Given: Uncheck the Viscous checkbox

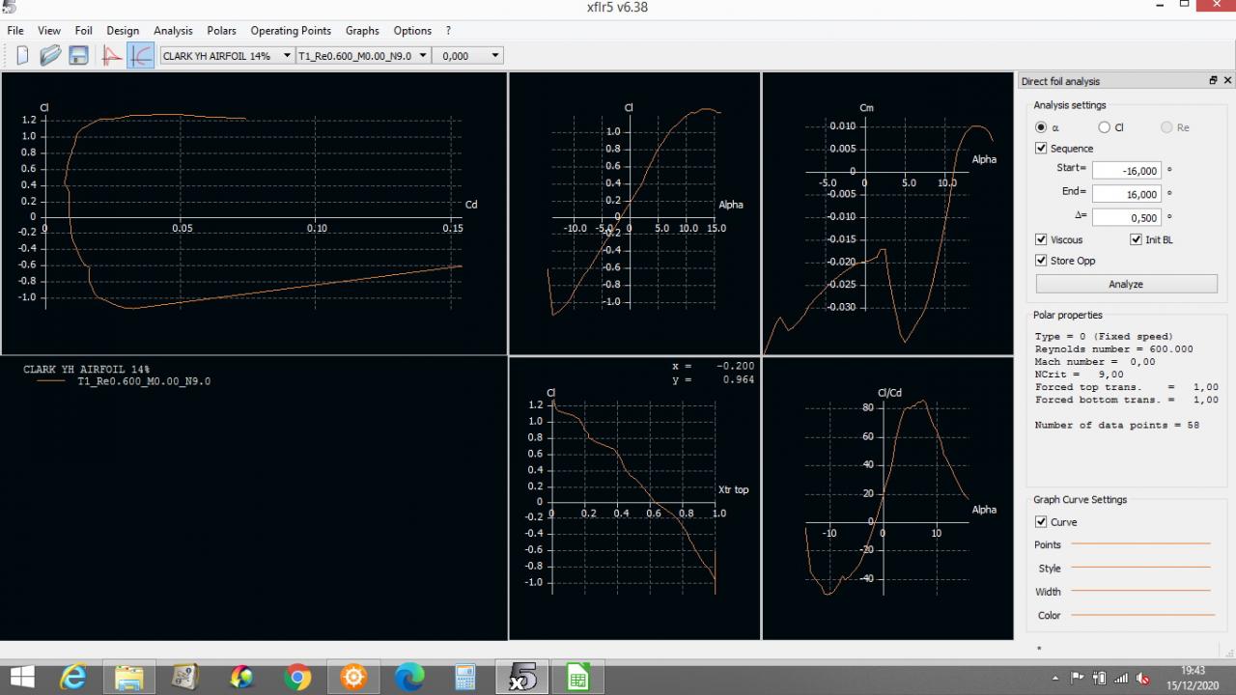Looking at the screenshot, I should [1041, 239].
